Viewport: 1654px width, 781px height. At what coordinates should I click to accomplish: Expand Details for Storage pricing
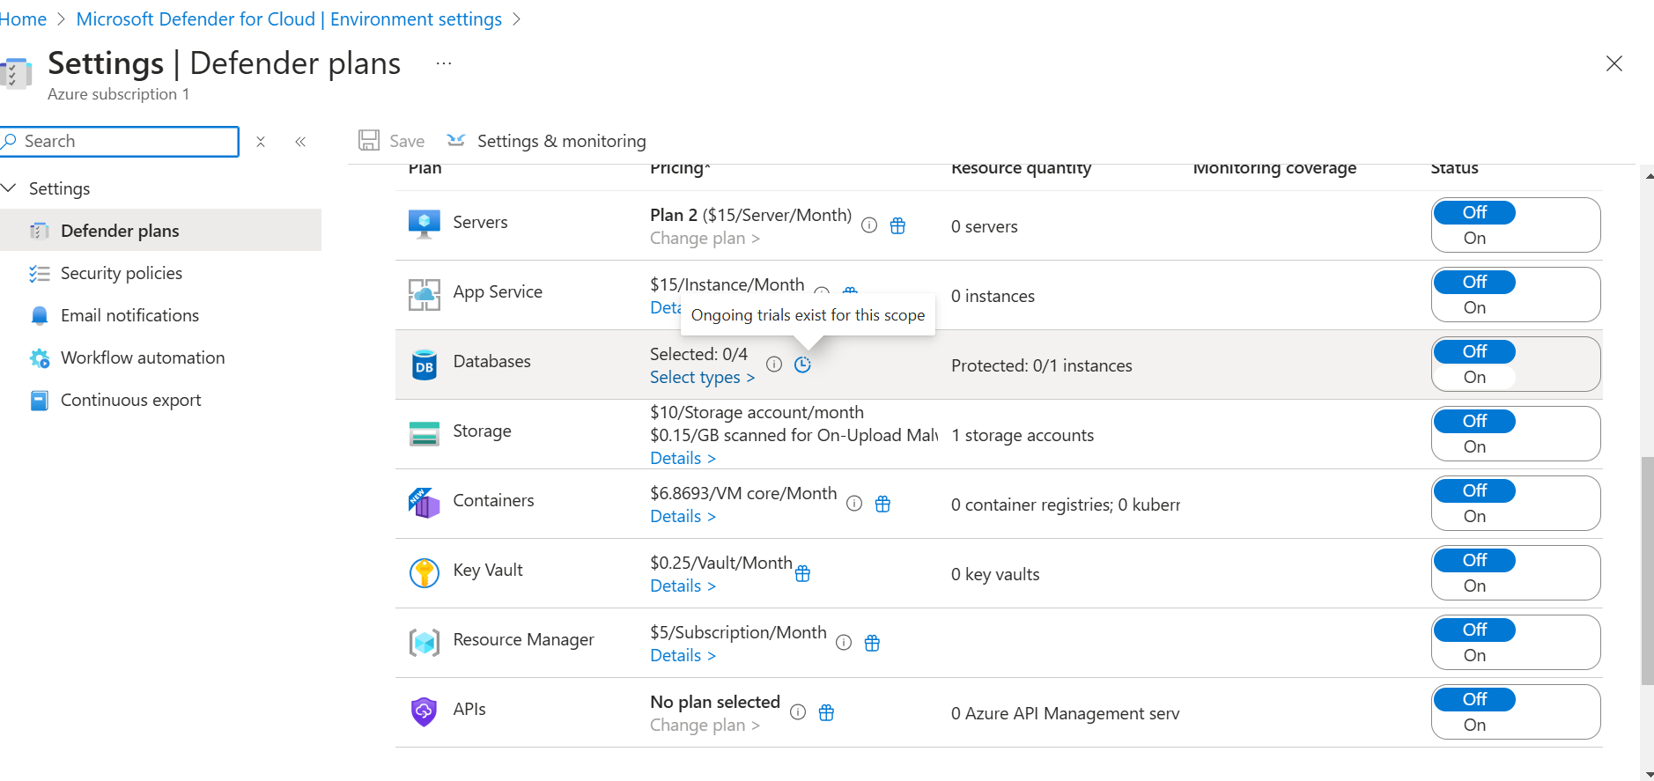683,458
